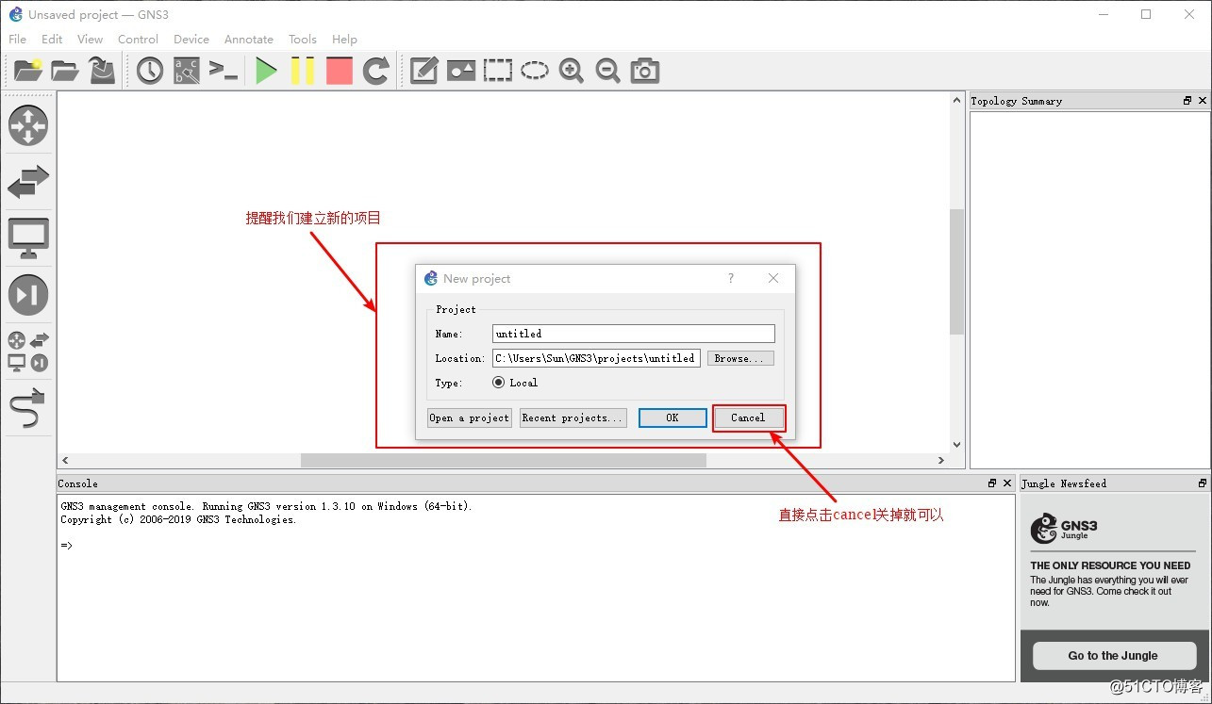Float the Jungle Newsfeed panel
The height and width of the screenshot is (704, 1212).
[x=1202, y=483]
